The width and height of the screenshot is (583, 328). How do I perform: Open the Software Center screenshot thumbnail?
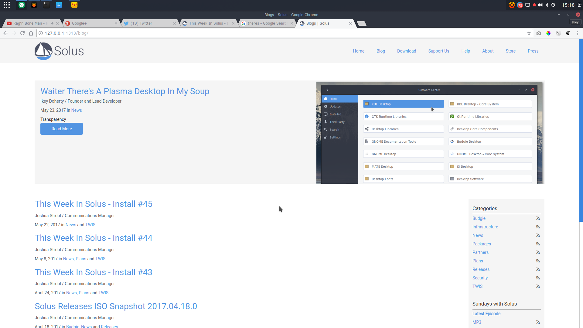[x=430, y=132]
